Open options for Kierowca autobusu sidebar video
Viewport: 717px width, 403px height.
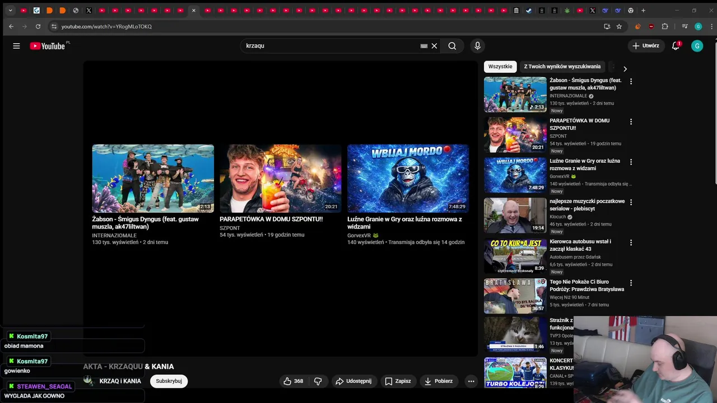pos(631,242)
